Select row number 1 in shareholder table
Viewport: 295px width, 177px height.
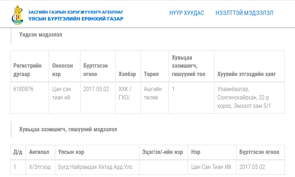click(15, 167)
